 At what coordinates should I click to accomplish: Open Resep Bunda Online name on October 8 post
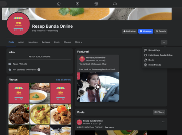click(93, 121)
